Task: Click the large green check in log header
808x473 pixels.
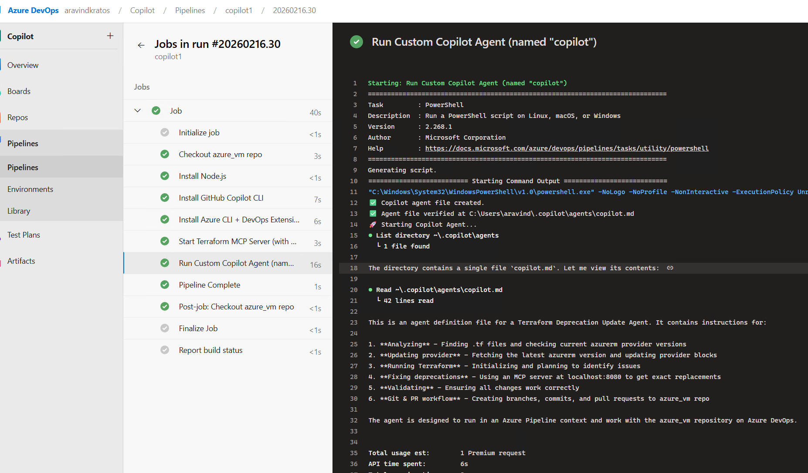Action: [x=356, y=42]
